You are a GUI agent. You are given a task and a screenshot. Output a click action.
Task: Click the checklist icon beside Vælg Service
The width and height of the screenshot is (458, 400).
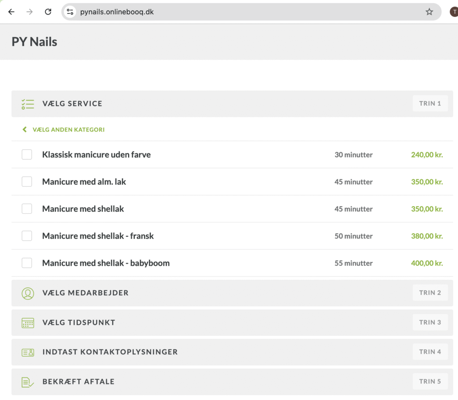click(x=28, y=104)
